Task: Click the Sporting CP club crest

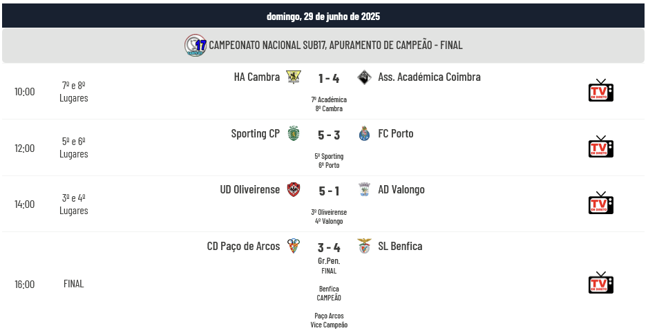Action: [294, 133]
